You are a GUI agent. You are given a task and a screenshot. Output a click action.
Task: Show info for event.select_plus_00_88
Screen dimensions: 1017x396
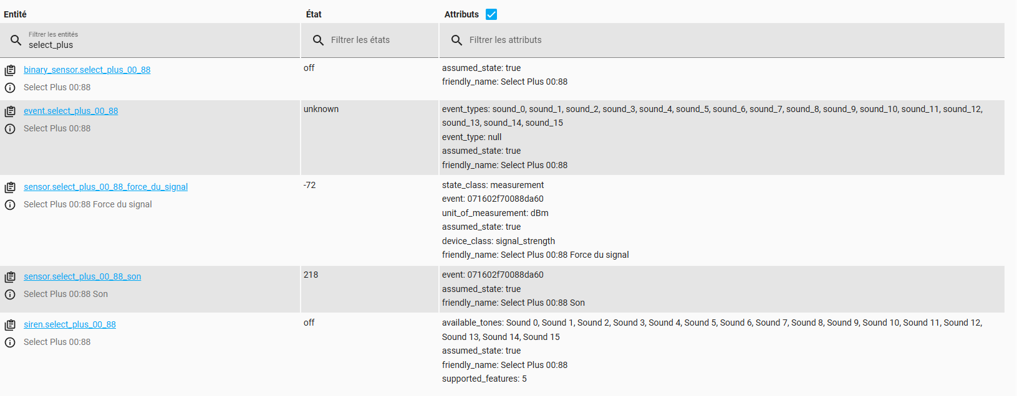coord(10,129)
